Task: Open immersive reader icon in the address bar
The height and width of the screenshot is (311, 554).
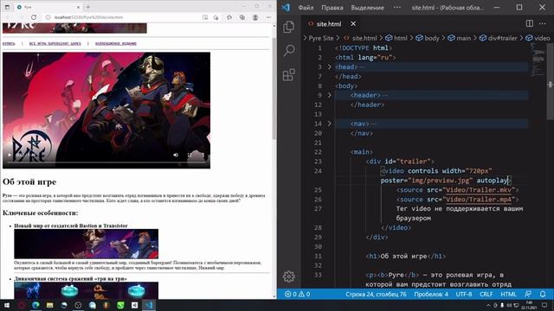Action: (x=205, y=17)
